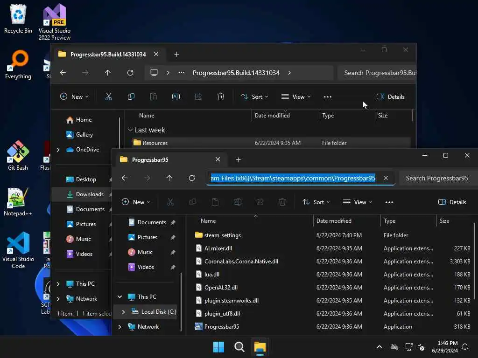
Task: Click Search Progressbar95 field in front window
Action: [x=438, y=178]
